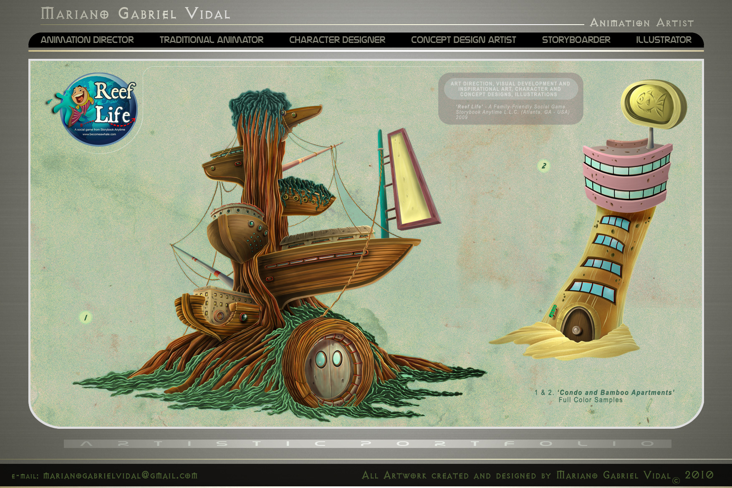Select the Character Designer menu item
The image size is (732, 488).
tap(337, 40)
